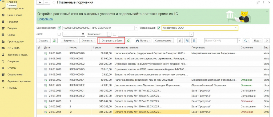This screenshot has width=273, height=117.
Task: Close the green promo banner
Action: click(267, 11)
